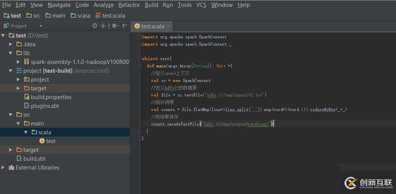Fold the object test block in gutter

pyautogui.click(x=140, y=59)
